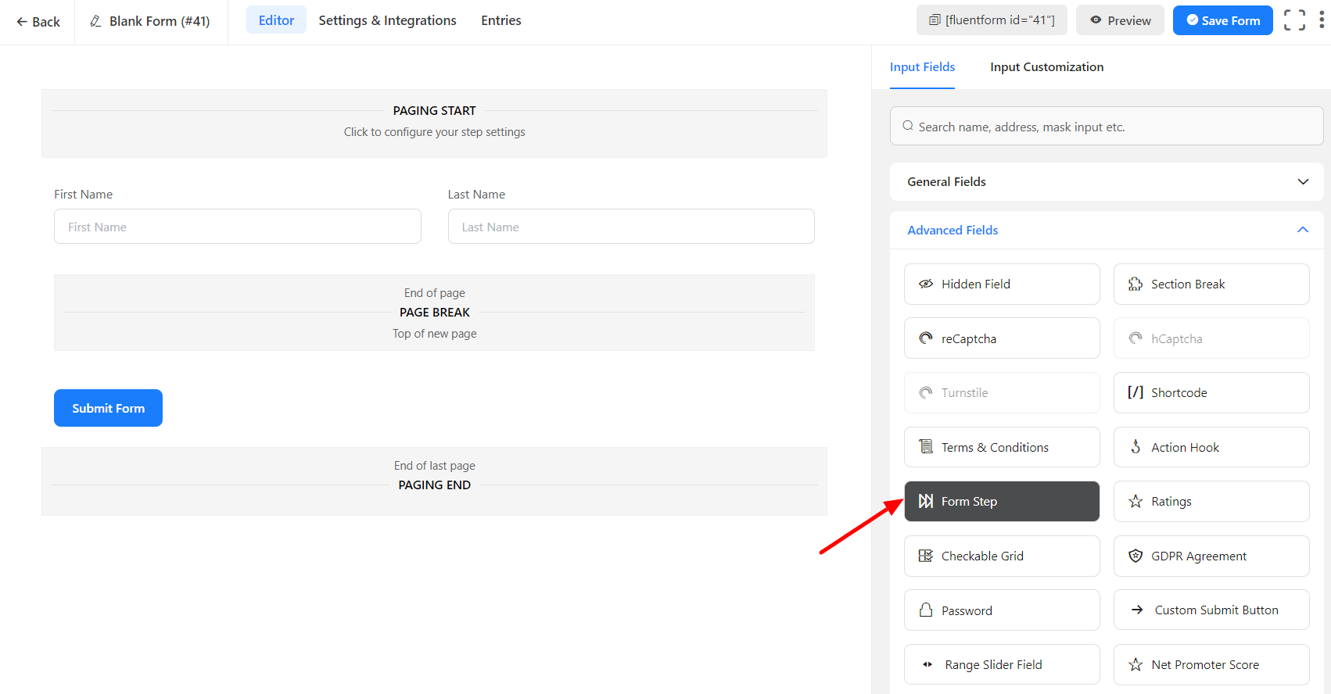
Task: Add a Section Break field
Action: tap(1211, 284)
